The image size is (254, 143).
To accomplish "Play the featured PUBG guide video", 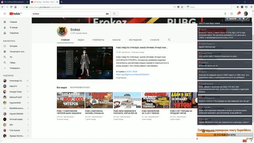I will tap(85, 63).
